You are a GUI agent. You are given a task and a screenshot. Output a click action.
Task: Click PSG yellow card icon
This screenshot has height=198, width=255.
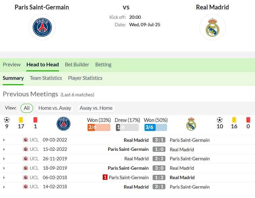(x=21, y=120)
